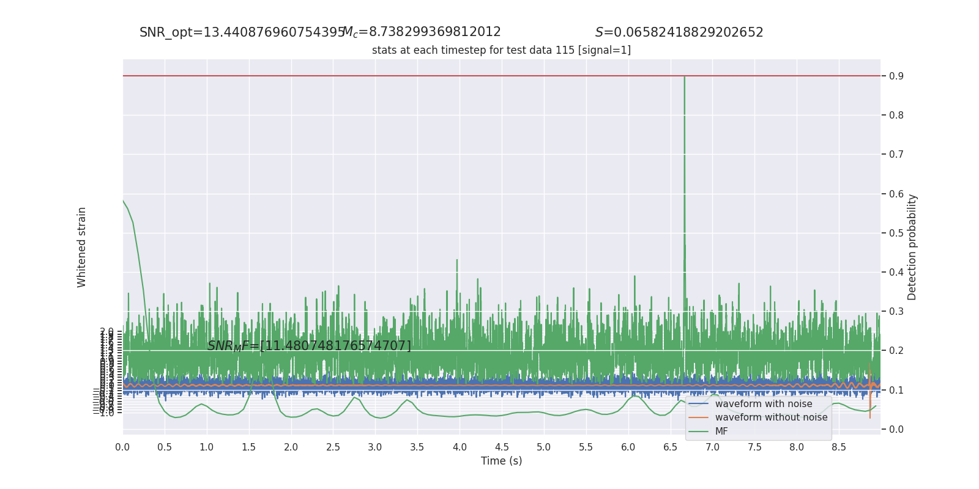
Task: Click the 6.0 tick on time axis
Action: point(628,447)
